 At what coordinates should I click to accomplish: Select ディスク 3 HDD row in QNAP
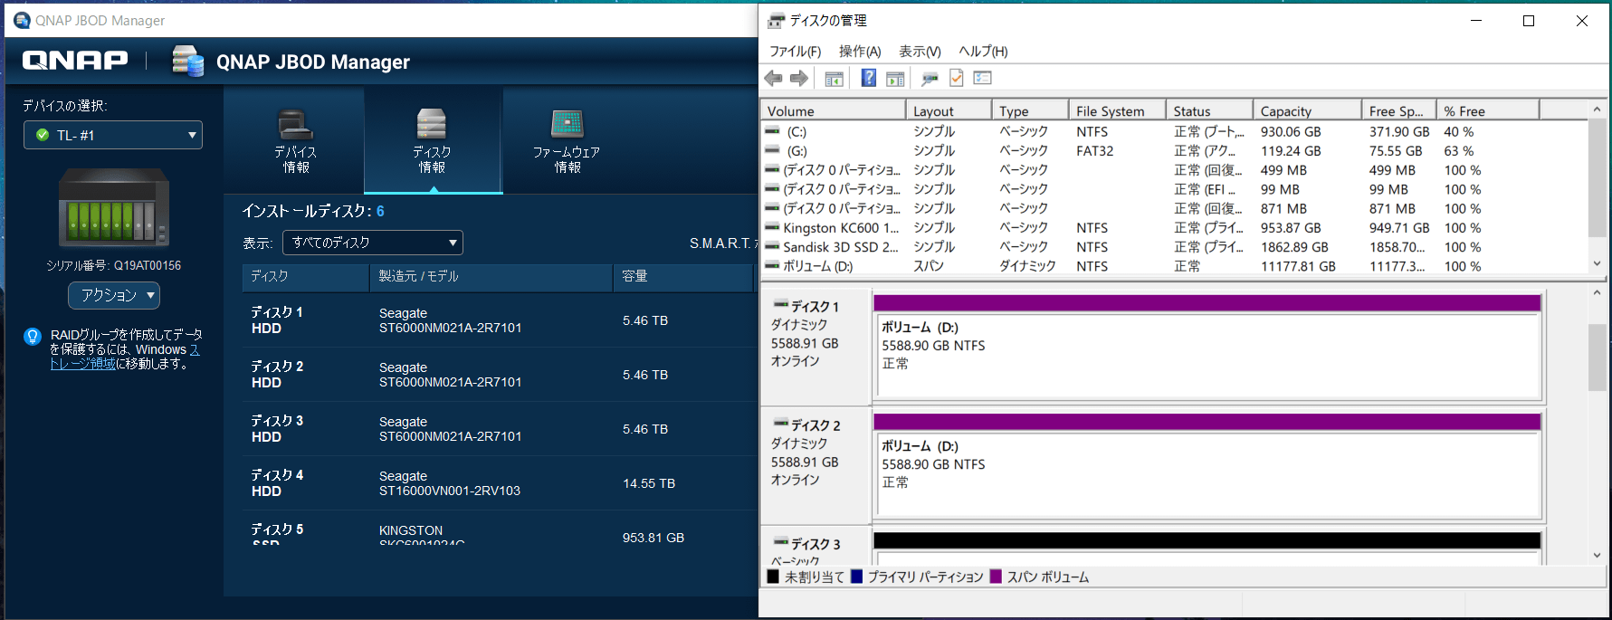498,429
